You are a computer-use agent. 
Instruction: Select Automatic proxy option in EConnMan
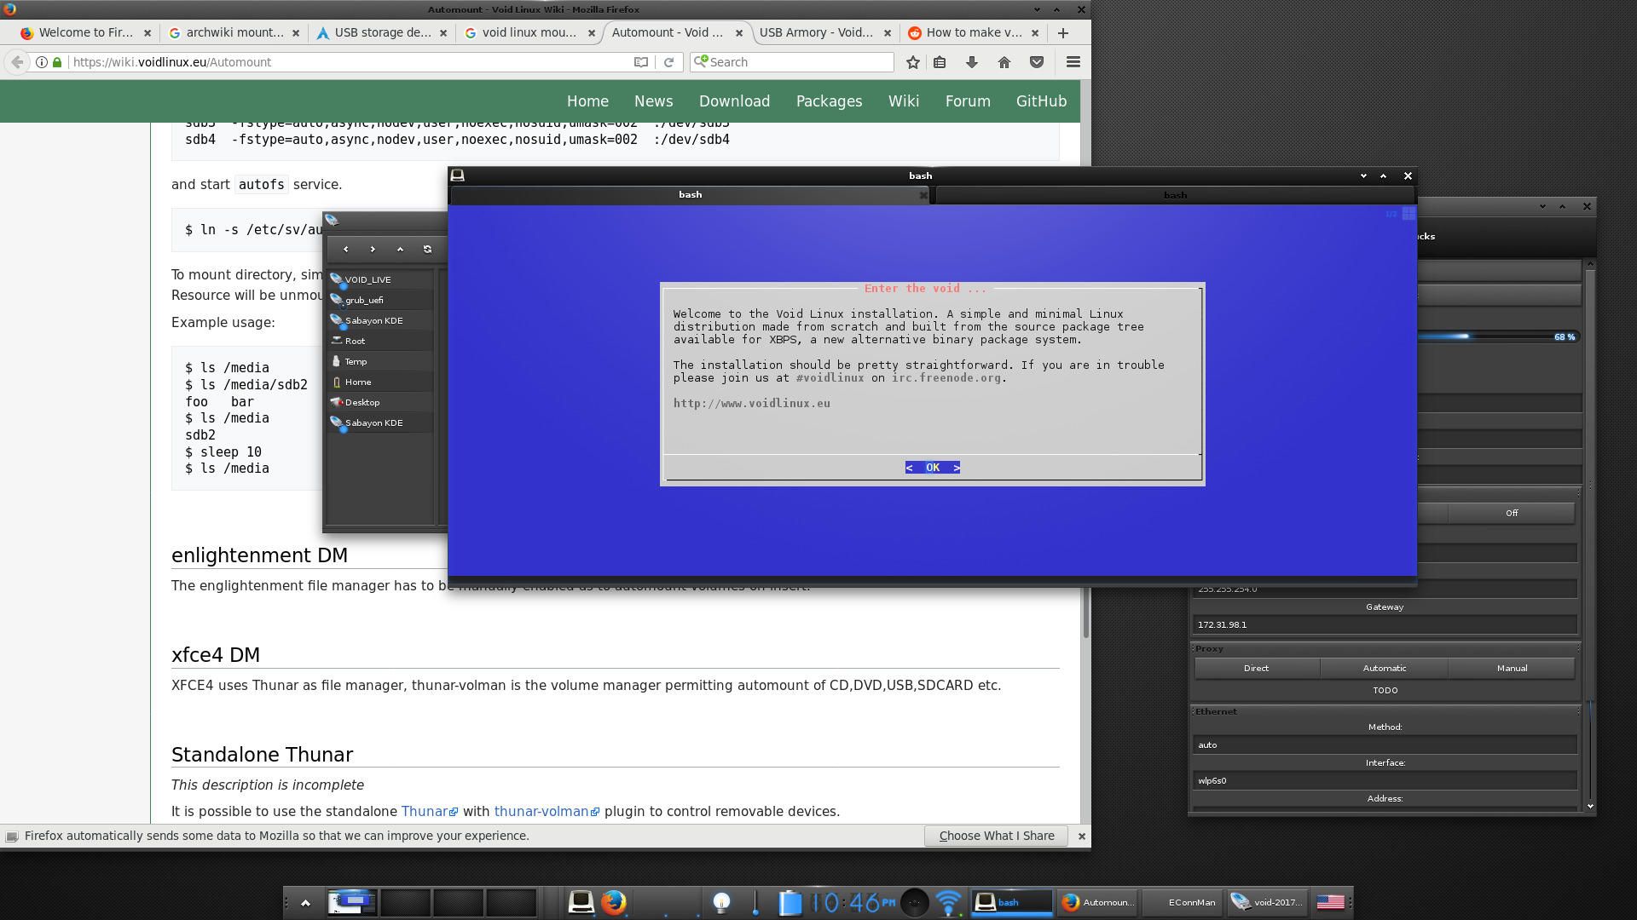(1384, 669)
